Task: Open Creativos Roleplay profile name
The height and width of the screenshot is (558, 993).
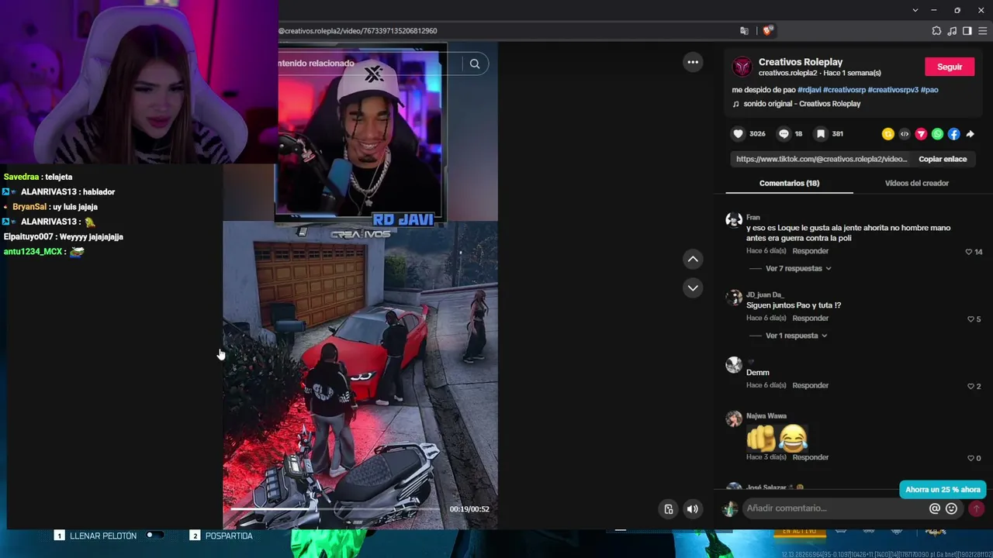Action: pos(801,62)
